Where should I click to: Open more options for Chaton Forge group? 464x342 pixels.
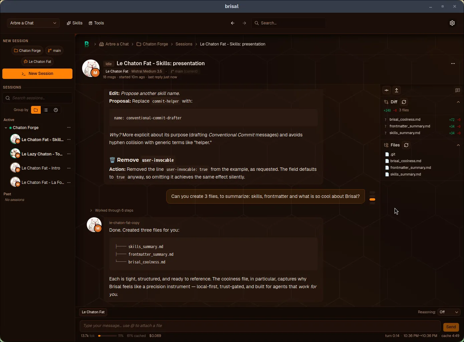click(69, 128)
